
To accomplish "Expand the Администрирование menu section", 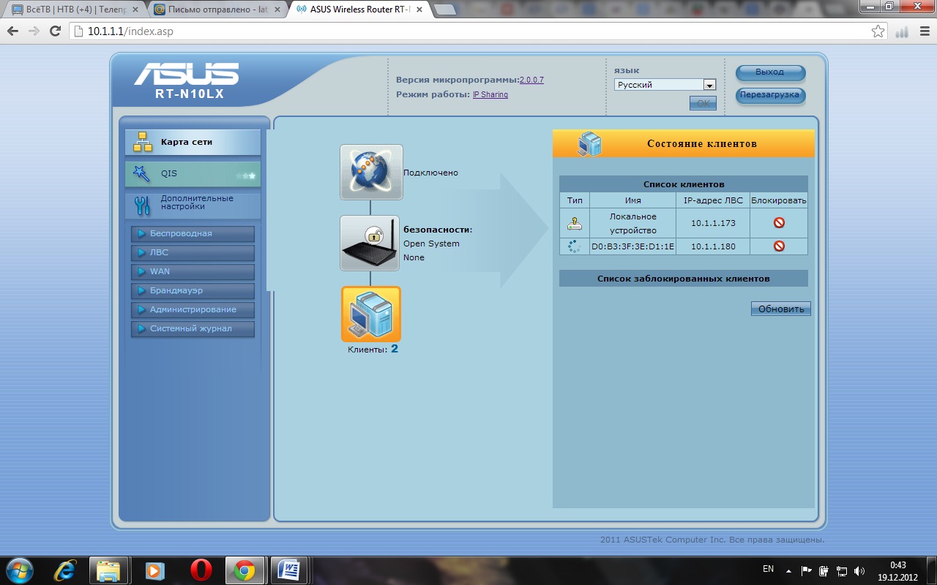I will pos(193,310).
